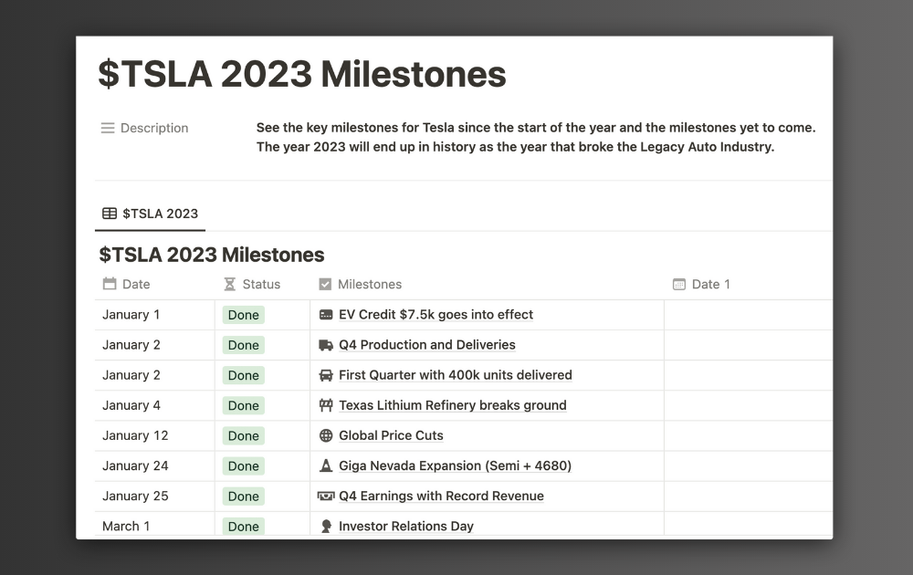
Task: Open the Q4 Production and Deliveries link
Action: pyautogui.click(x=427, y=344)
